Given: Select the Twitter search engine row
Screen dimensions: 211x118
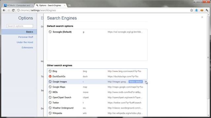Looking at the screenshot, I should 97,103.
